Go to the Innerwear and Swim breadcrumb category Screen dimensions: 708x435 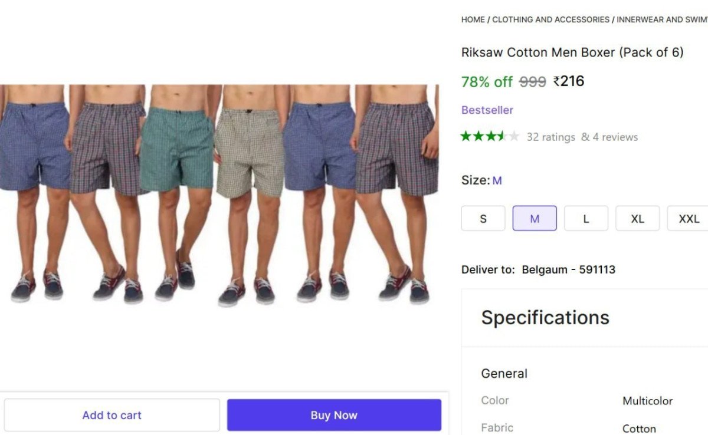coord(661,19)
